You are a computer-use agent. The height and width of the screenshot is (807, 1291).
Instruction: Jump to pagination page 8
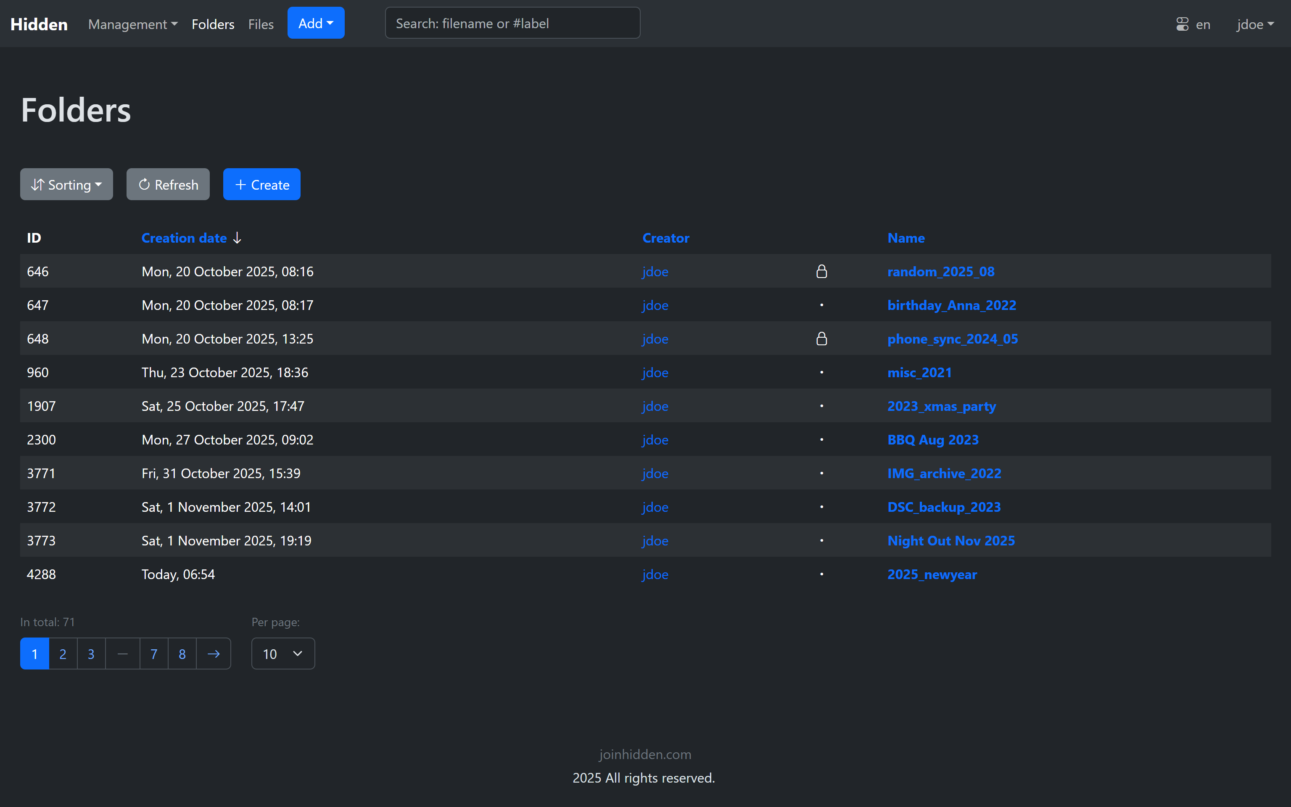tap(182, 653)
